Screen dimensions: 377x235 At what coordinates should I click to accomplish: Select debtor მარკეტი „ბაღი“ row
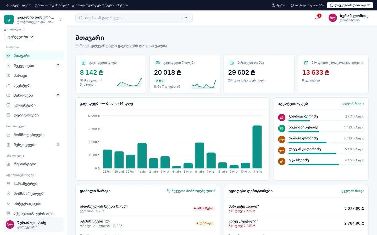[296, 208]
